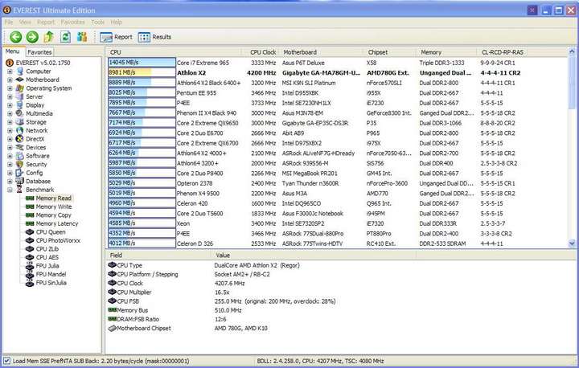This screenshot has height=368, width=579.
Task: Click the EVEREST v5.02.1750 root node
Action: tap(43, 63)
